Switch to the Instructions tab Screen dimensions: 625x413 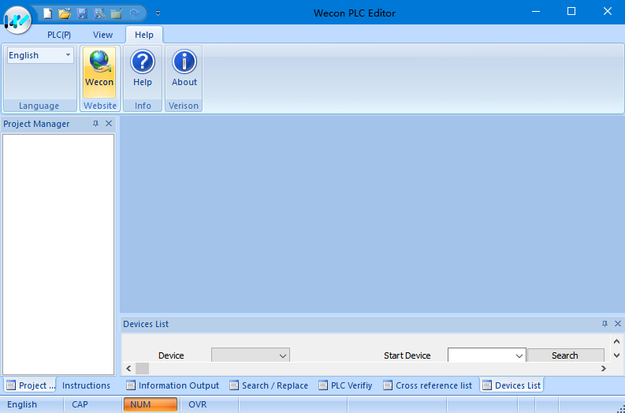coord(86,385)
